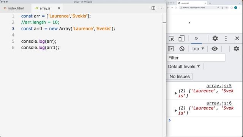This screenshot has height=137, width=243.
Task: Click the share icon in address bar
Action: [x=222, y=8]
